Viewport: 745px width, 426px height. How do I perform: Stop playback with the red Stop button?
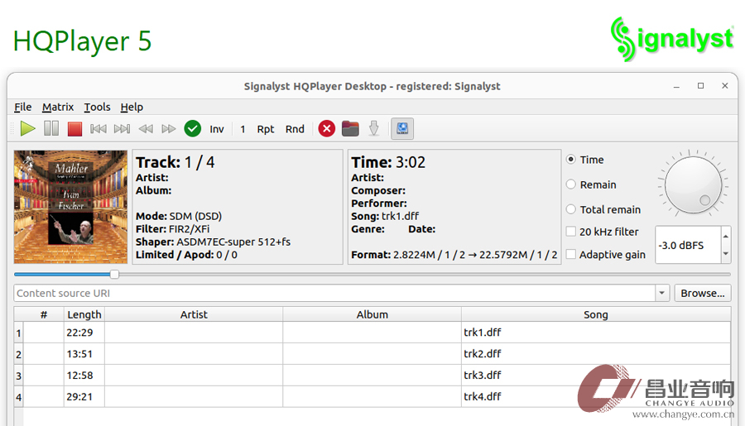coord(74,129)
